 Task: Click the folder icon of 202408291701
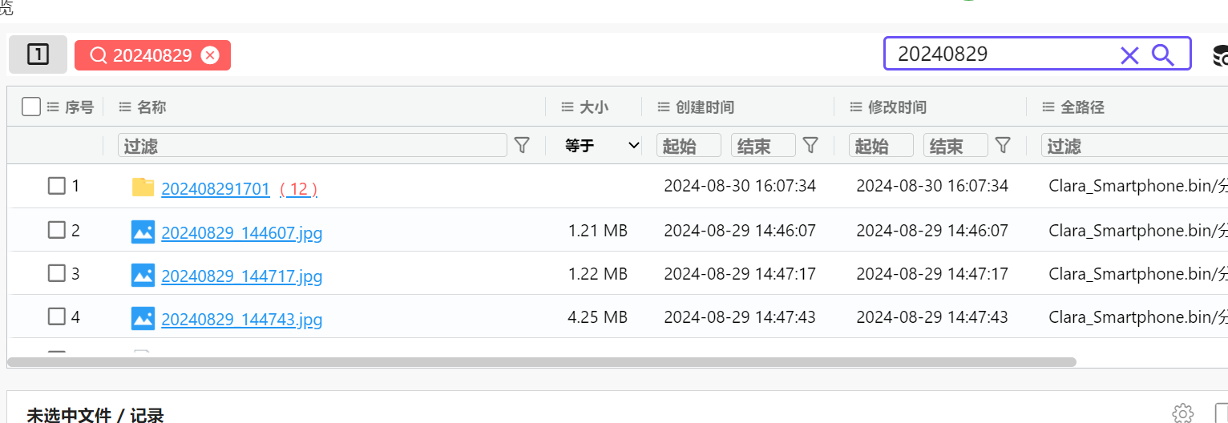[143, 187]
